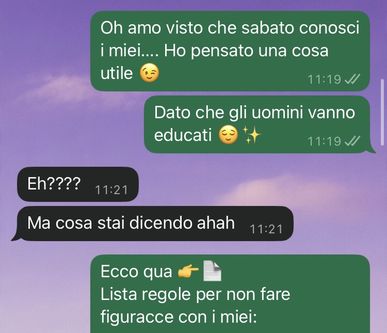Tap read checkmarks on the sabato message
387x333 pixels.
(x=352, y=80)
